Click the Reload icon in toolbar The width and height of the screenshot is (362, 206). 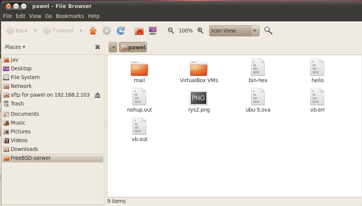tap(121, 31)
